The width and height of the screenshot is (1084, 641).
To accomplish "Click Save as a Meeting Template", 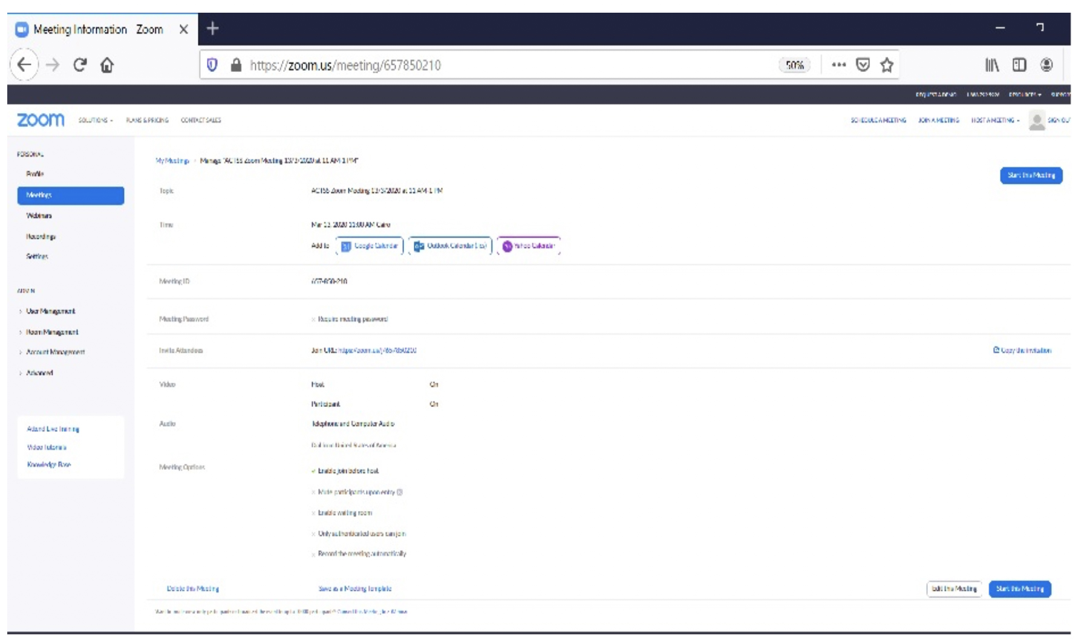I will pos(355,588).
